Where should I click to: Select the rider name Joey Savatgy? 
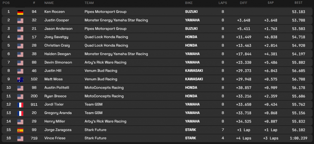click(56, 37)
